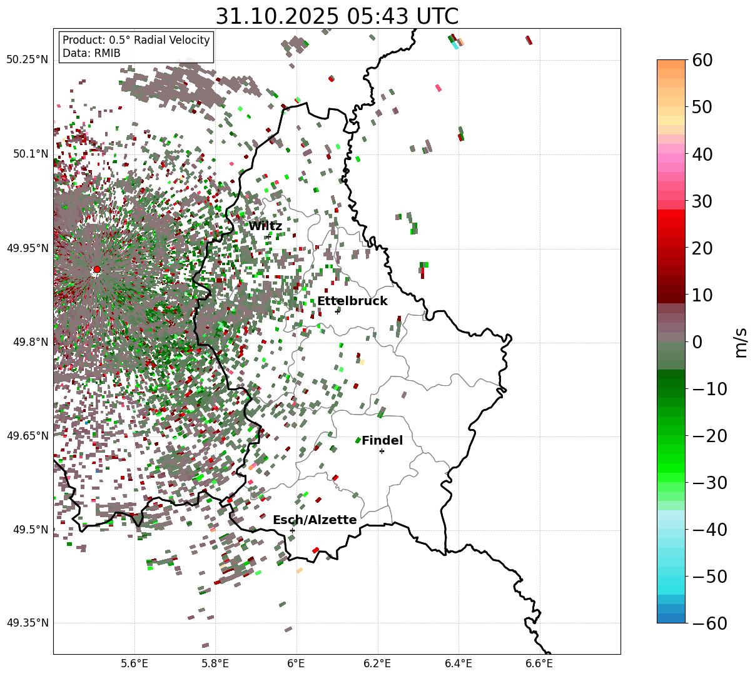Click the colorbar tick label −60
Screen dimensions: 755x676
point(710,623)
